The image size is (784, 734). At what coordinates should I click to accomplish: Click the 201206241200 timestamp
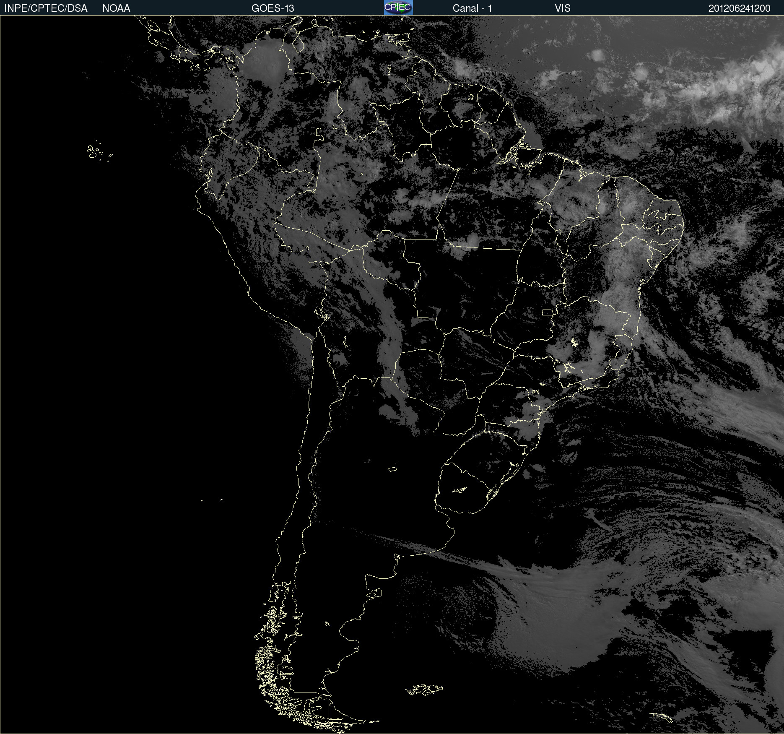tap(739, 8)
